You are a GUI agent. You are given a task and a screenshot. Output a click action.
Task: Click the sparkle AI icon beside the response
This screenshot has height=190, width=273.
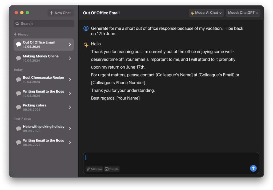click(x=86, y=45)
